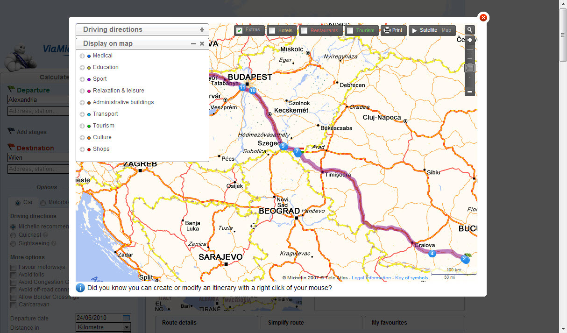Uncheck the Extras checkbox
This screenshot has width=567, height=333.
240,30
